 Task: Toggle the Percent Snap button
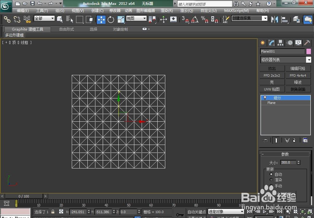tap(204, 19)
